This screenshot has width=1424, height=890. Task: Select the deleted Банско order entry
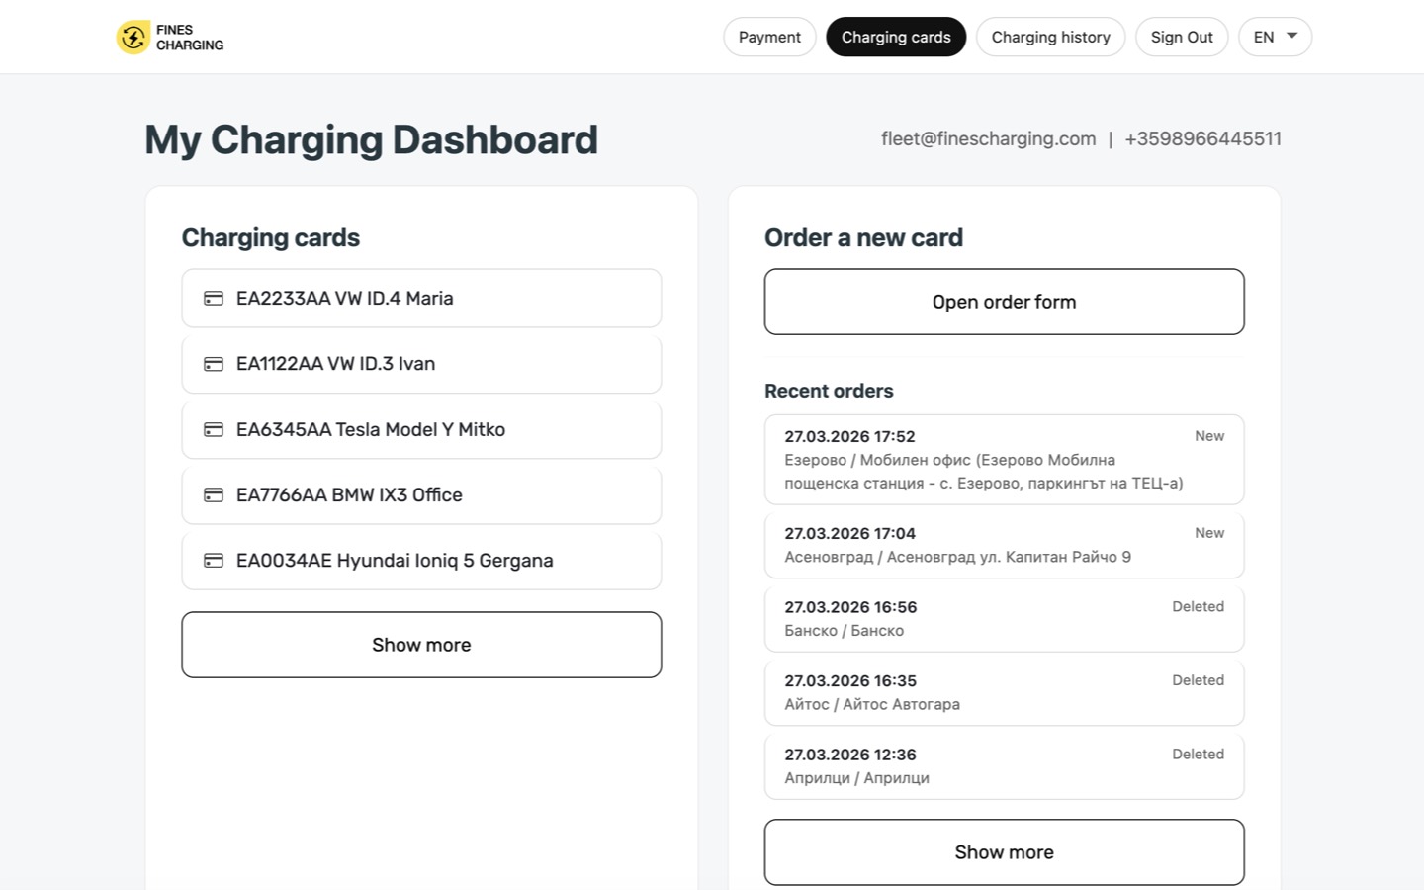click(1004, 618)
